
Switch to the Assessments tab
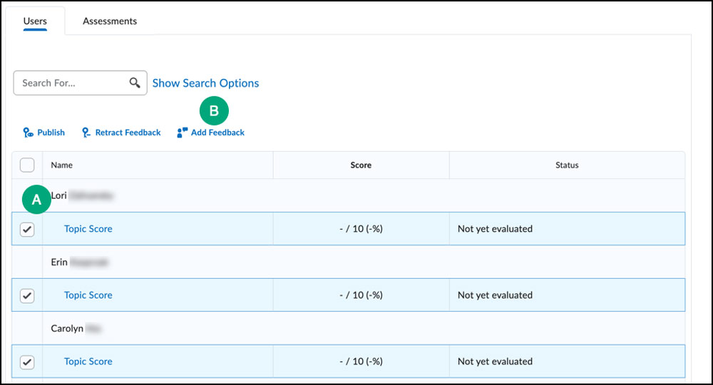click(110, 21)
